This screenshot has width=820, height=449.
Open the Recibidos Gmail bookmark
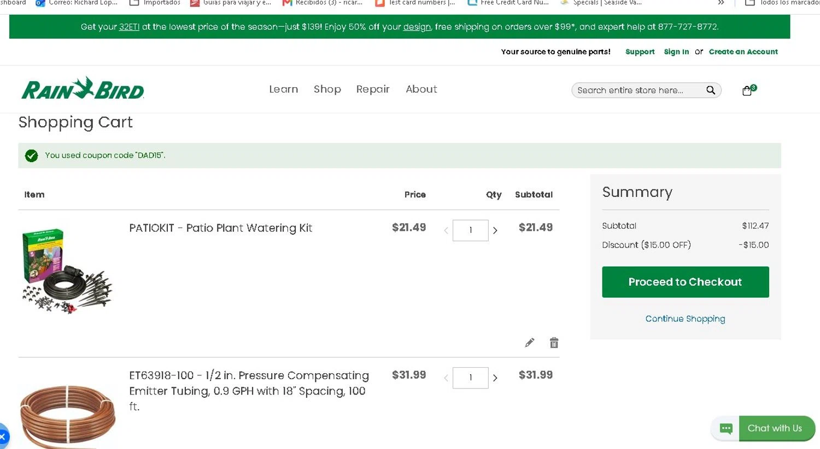[x=323, y=3]
